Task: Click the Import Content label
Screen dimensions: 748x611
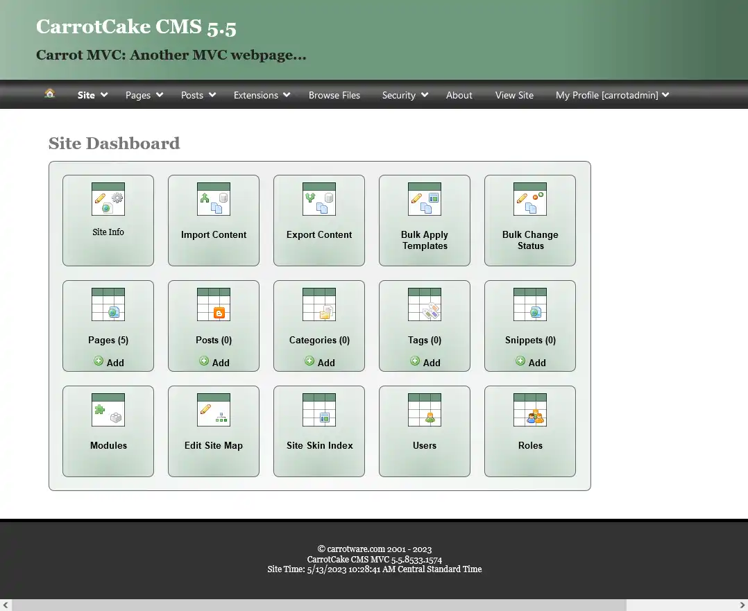Action: coord(214,234)
